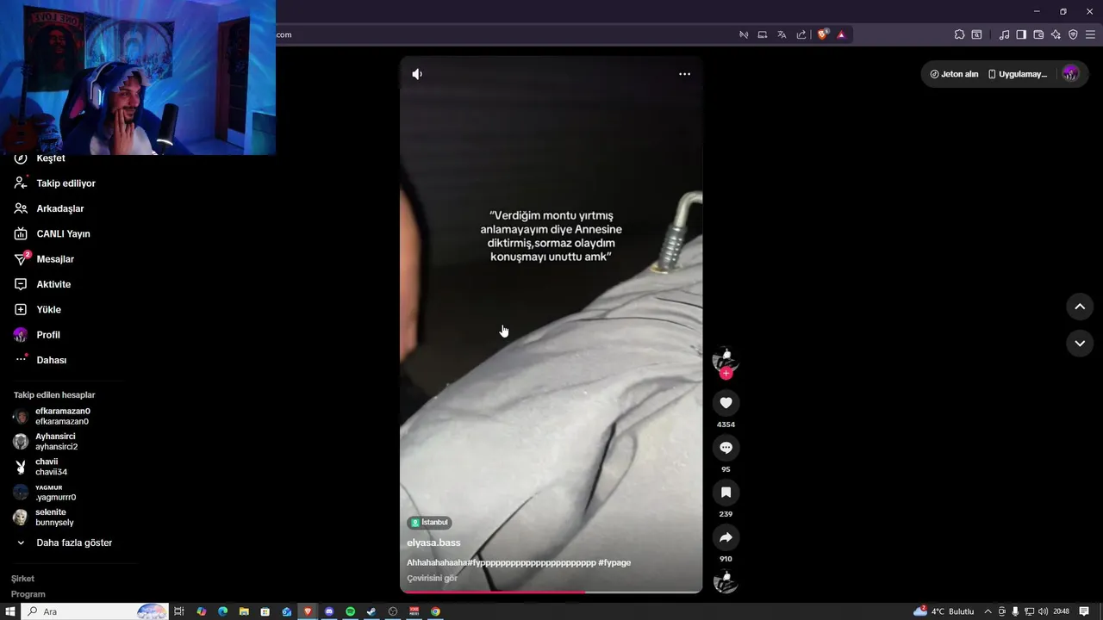Image resolution: width=1103 pixels, height=620 pixels.
Task: Click the Jeton alın button
Action: 954,74
